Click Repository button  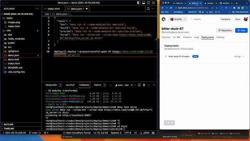[x=225, y=31]
